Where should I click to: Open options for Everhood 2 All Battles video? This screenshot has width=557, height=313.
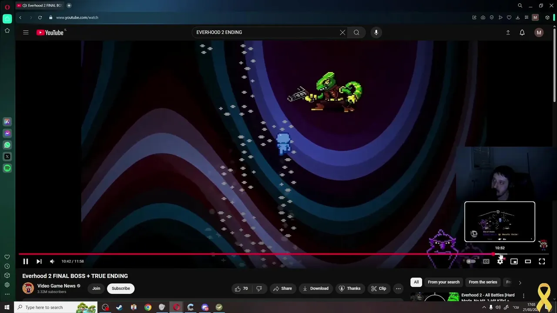click(x=523, y=296)
